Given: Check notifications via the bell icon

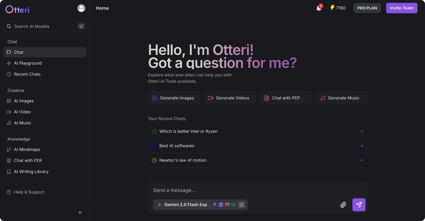Looking at the screenshot, I should [x=319, y=9].
